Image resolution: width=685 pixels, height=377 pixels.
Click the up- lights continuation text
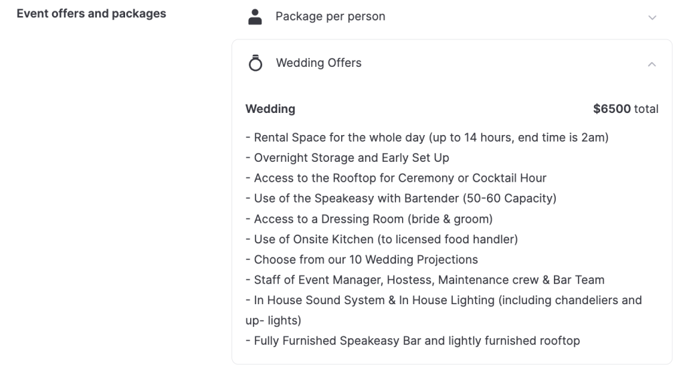tap(273, 320)
